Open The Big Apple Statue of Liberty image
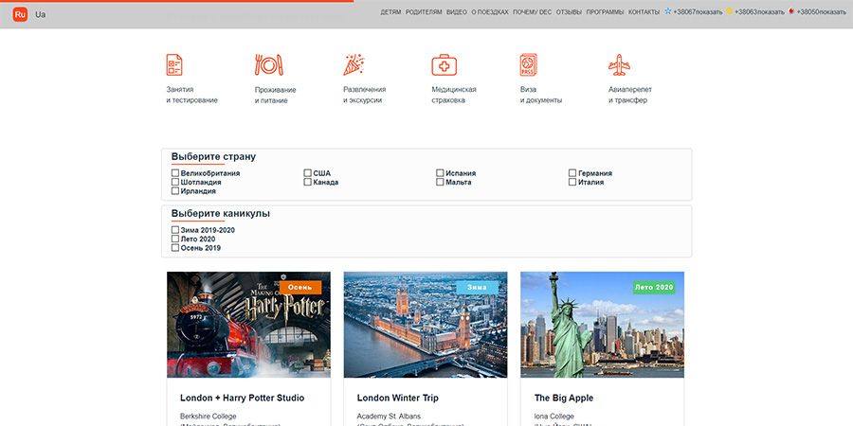The height and width of the screenshot is (426, 853). tap(602, 325)
